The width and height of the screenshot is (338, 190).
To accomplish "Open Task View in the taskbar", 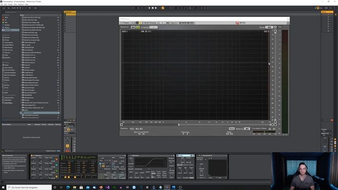I will click(61, 187).
